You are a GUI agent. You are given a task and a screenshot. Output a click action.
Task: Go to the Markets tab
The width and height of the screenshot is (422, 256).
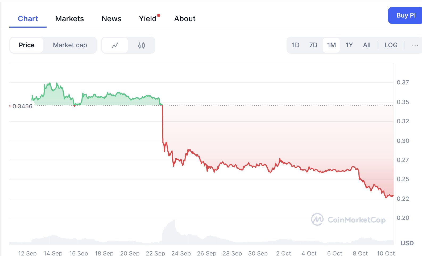pyautogui.click(x=69, y=19)
